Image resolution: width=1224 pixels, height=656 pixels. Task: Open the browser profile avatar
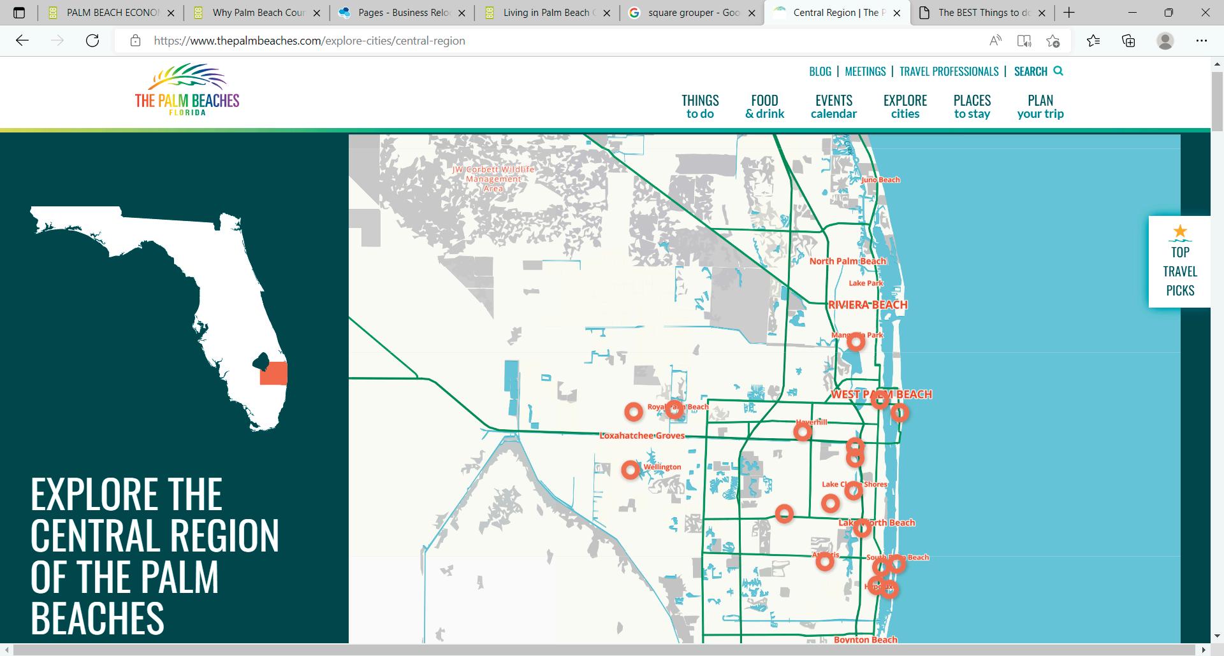click(x=1165, y=41)
